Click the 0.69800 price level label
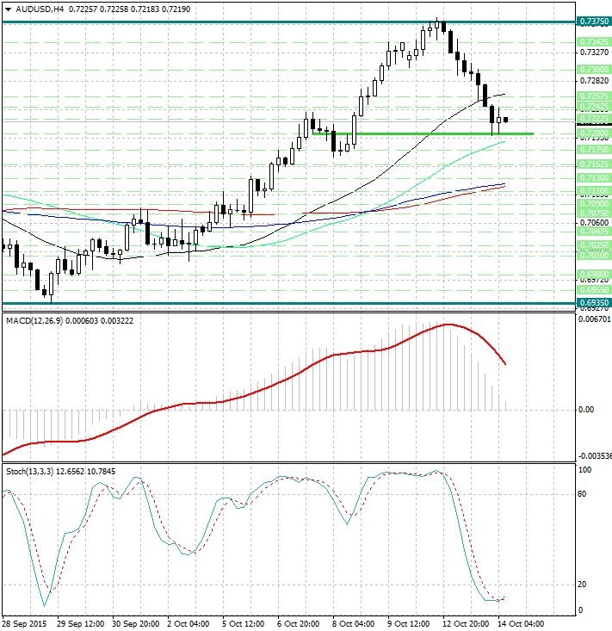 pyautogui.click(x=594, y=275)
